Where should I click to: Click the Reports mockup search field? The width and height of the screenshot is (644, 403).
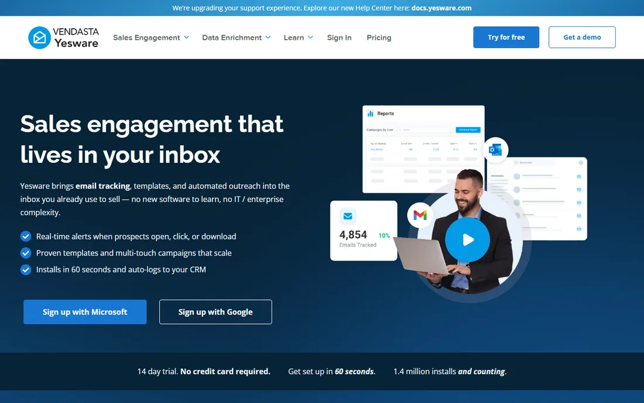pos(424,130)
